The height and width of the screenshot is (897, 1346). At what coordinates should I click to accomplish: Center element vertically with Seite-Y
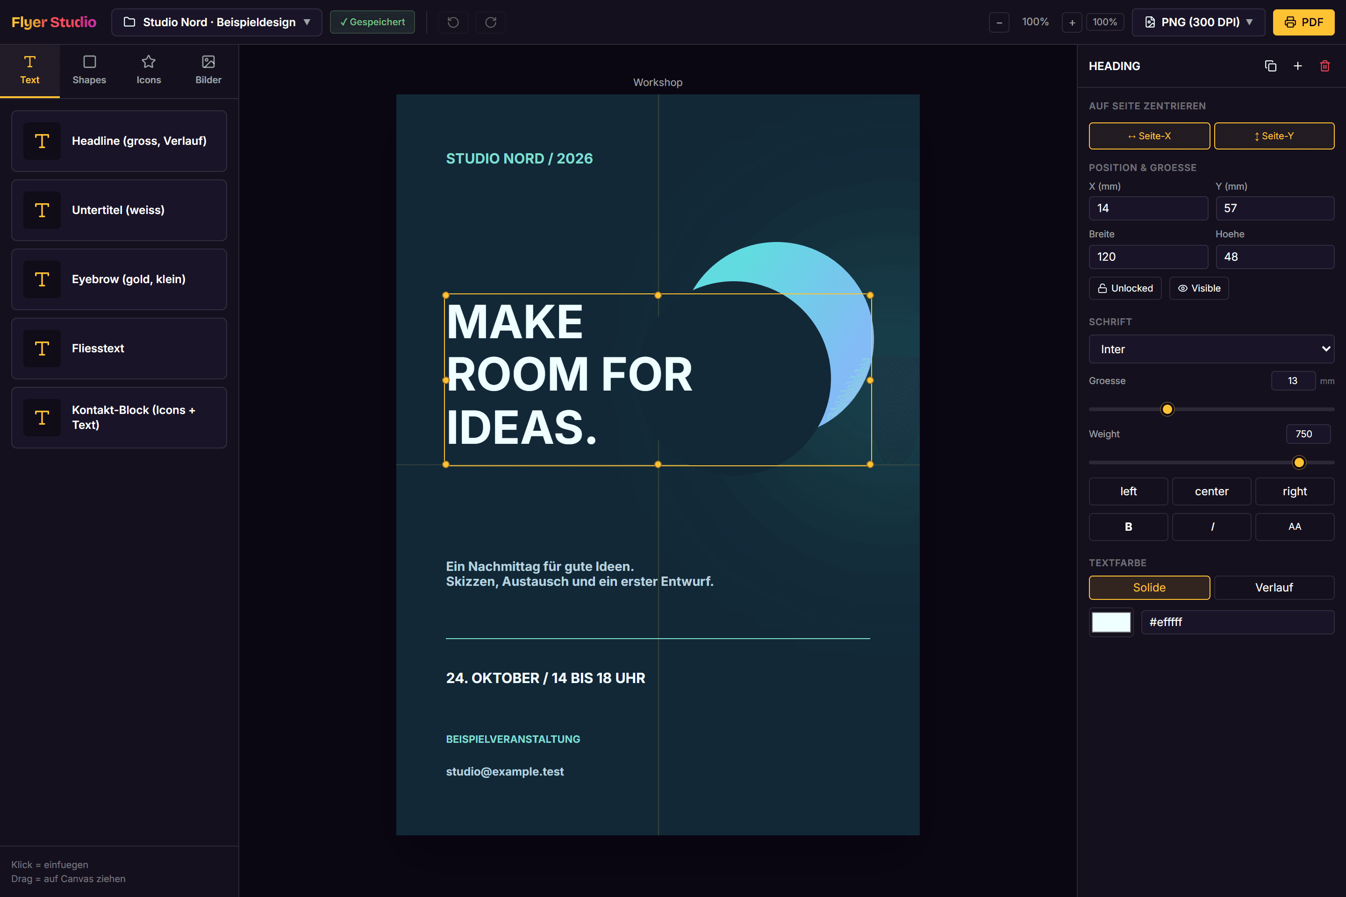1274,136
